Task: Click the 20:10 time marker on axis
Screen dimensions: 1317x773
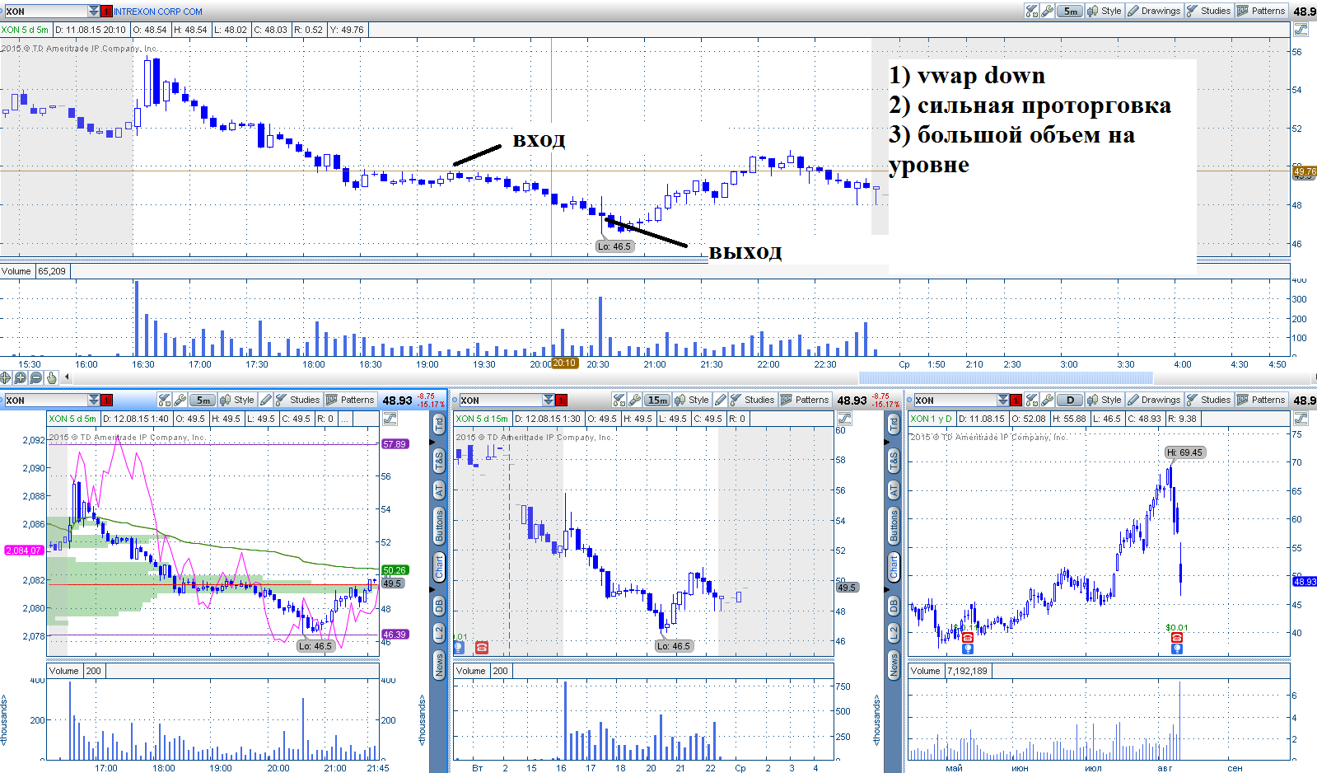Action: (x=564, y=363)
